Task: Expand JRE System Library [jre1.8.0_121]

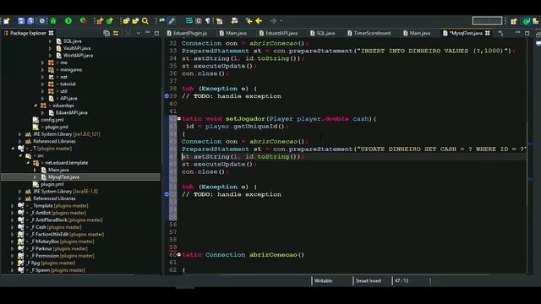Action: pyautogui.click(x=19, y=134)
